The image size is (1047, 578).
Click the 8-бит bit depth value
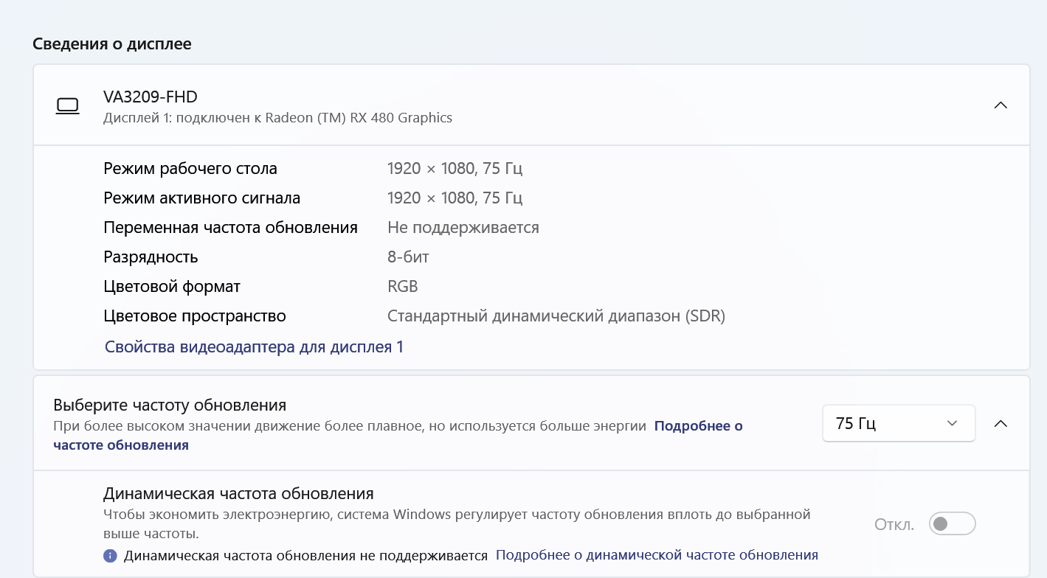[408, 257]
